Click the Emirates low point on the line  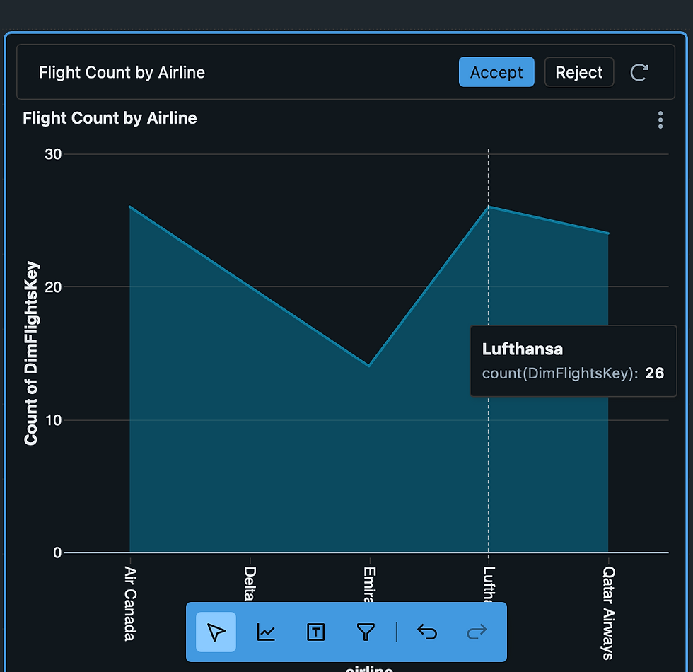[x=368, y=366]
